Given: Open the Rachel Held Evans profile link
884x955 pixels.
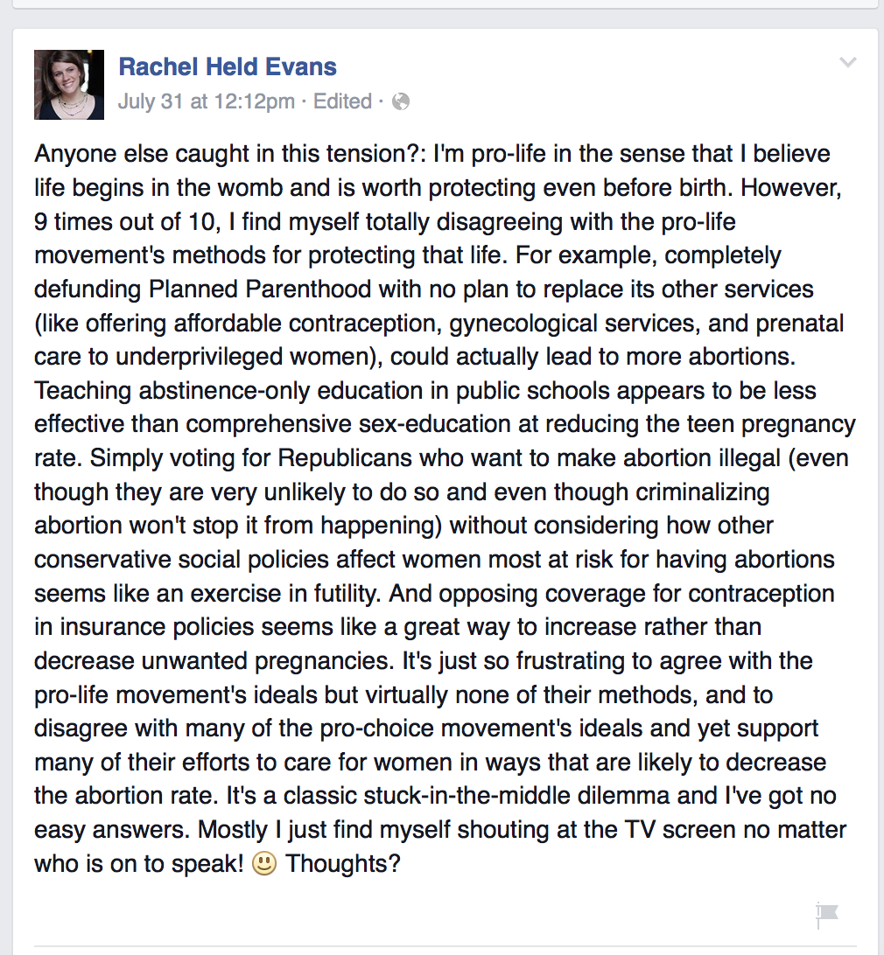Looking at the screenshot, I should coord(228,66).
